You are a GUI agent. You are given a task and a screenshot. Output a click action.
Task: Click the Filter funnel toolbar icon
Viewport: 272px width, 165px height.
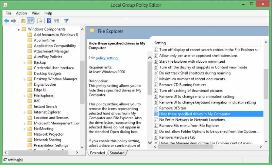click(66, 21)
